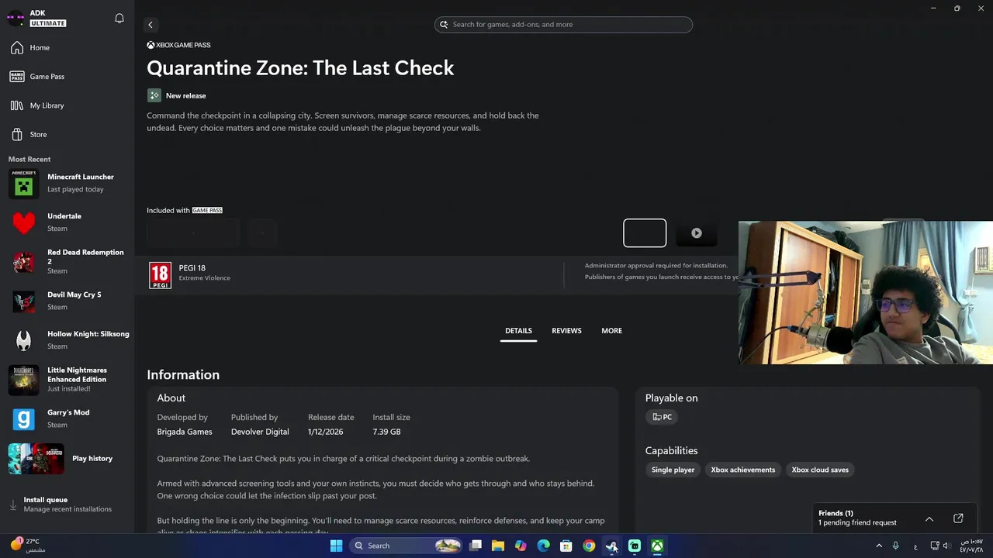Open notifications bell icon
The width and height of the screenshot is (993, 558).
pyautogui.click(x=119, y=18)
